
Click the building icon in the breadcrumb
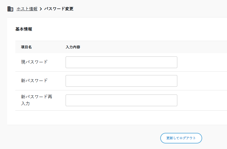click(10, 9)
